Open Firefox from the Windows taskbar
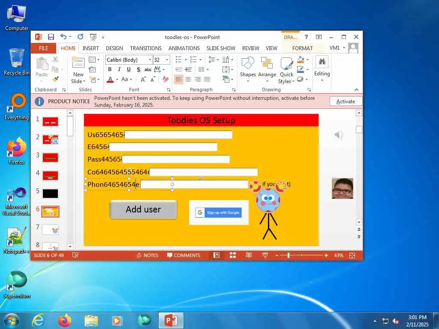This screenshot has width=439, height=329. 65,320
